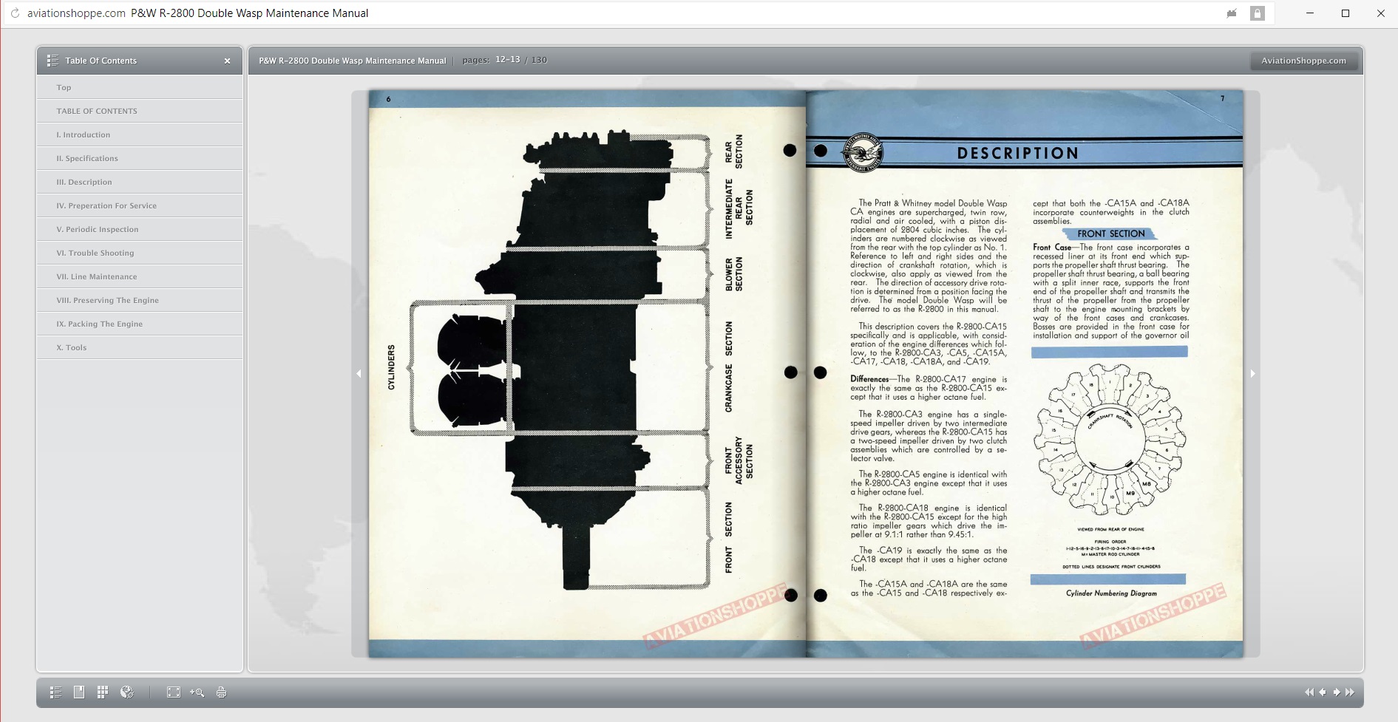This screenshot has height=722, width=1398.
Task: Click the lock icon in title bar
Action: tap(1258, 13)
